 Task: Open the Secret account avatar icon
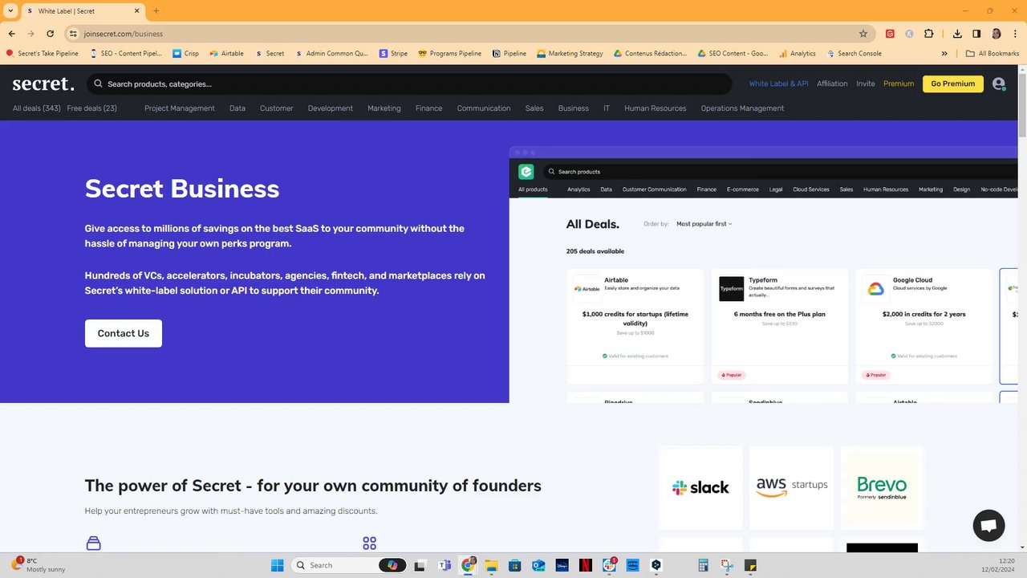(998, 83)
